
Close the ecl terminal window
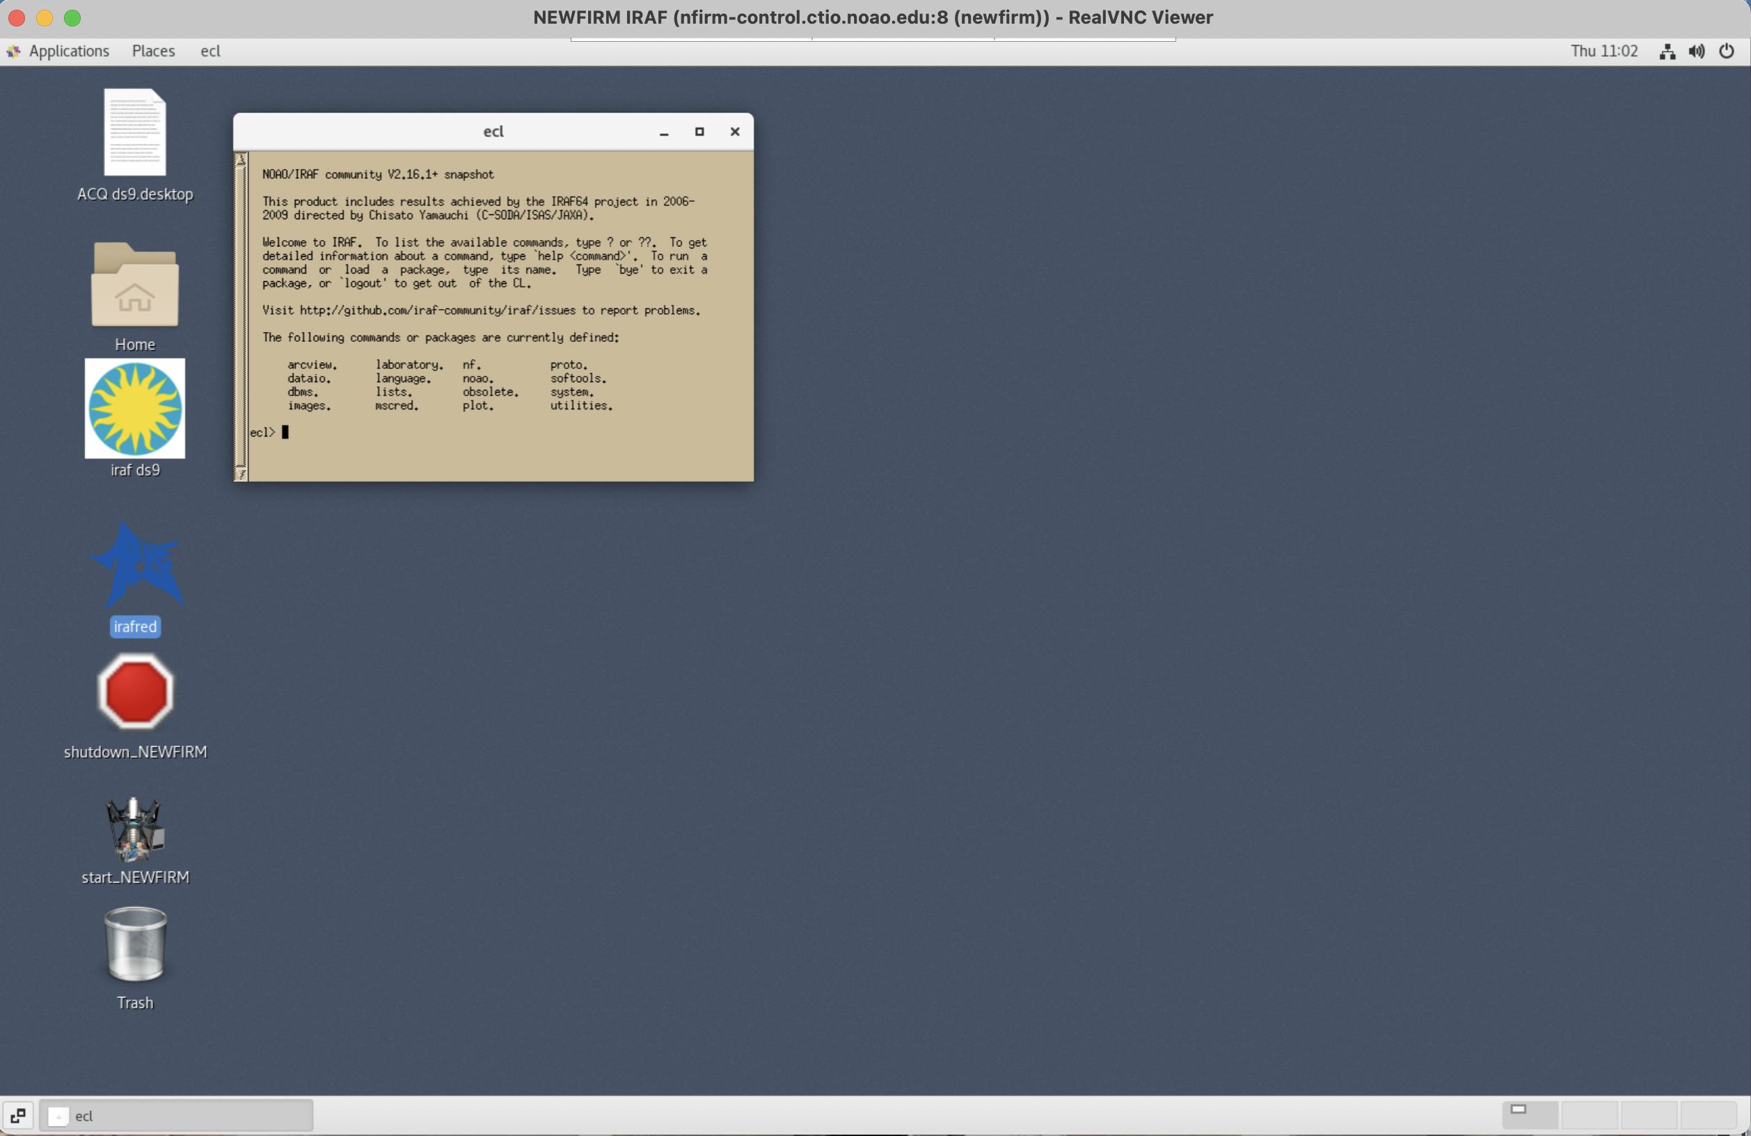[734, 132]
